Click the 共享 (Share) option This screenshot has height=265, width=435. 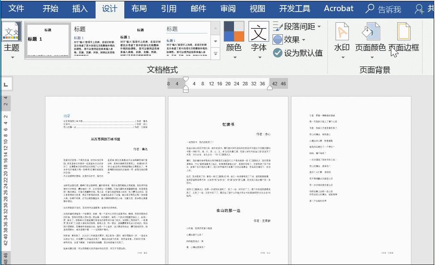coord(425,8)
